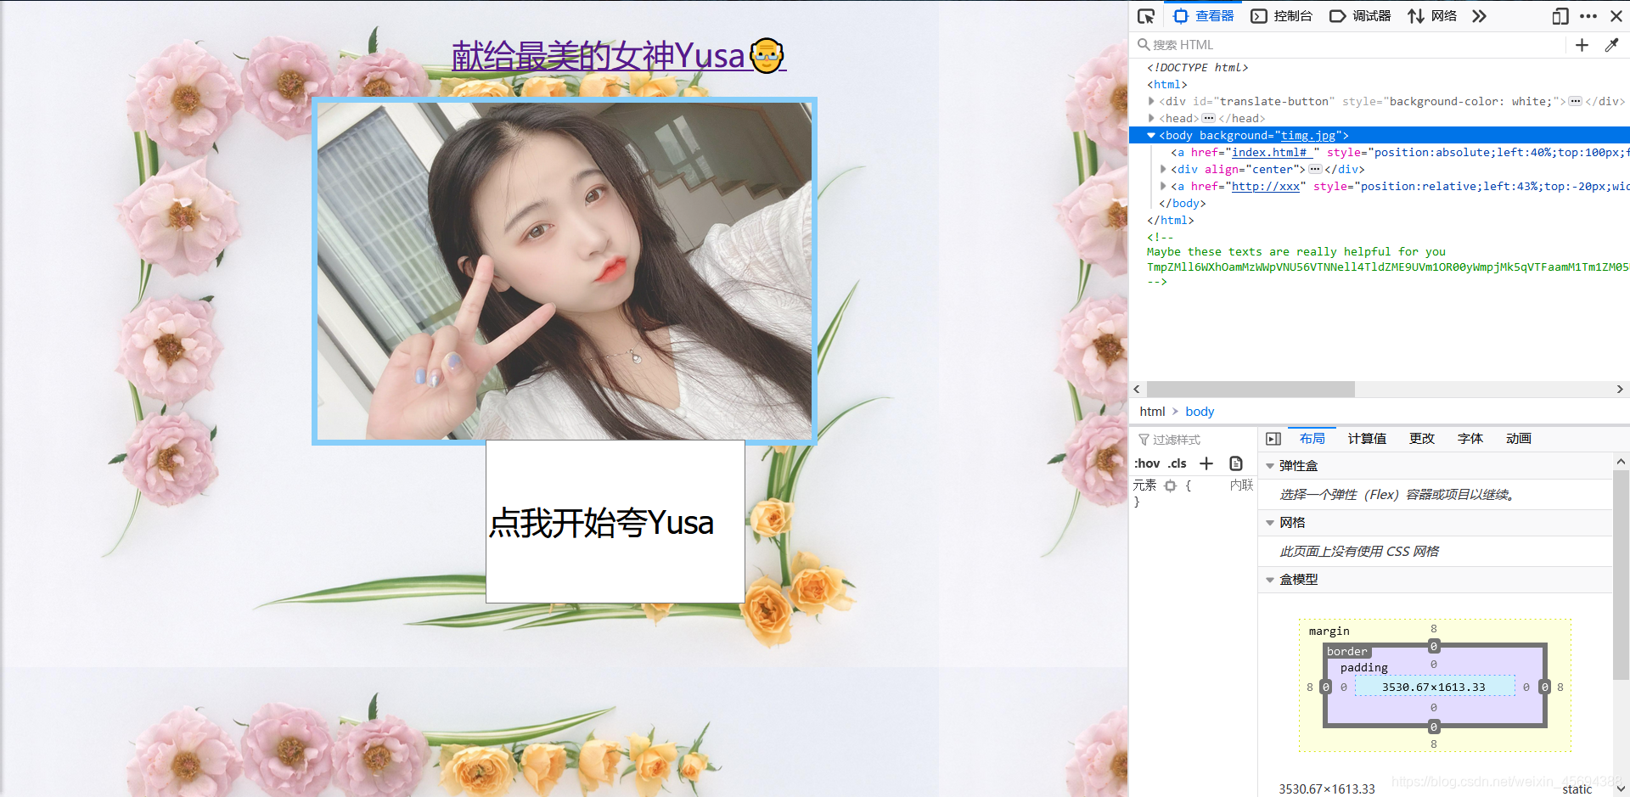Toggle Responsive Design Mode
Viewport: 1630px width, 797px height.
[1560, 16]
